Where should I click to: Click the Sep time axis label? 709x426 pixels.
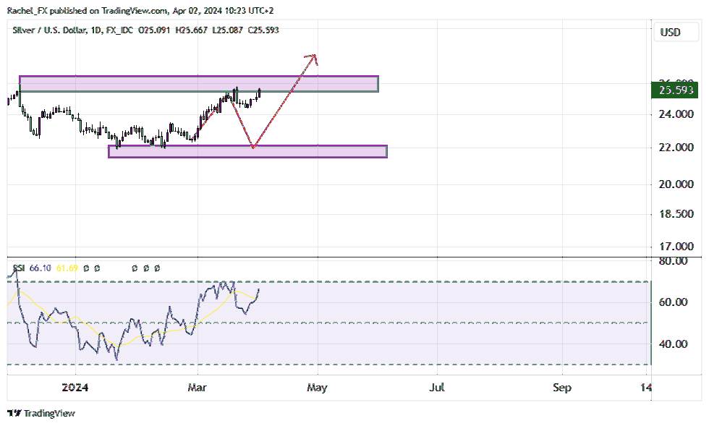pyautogui.click(x=562, y=388)
